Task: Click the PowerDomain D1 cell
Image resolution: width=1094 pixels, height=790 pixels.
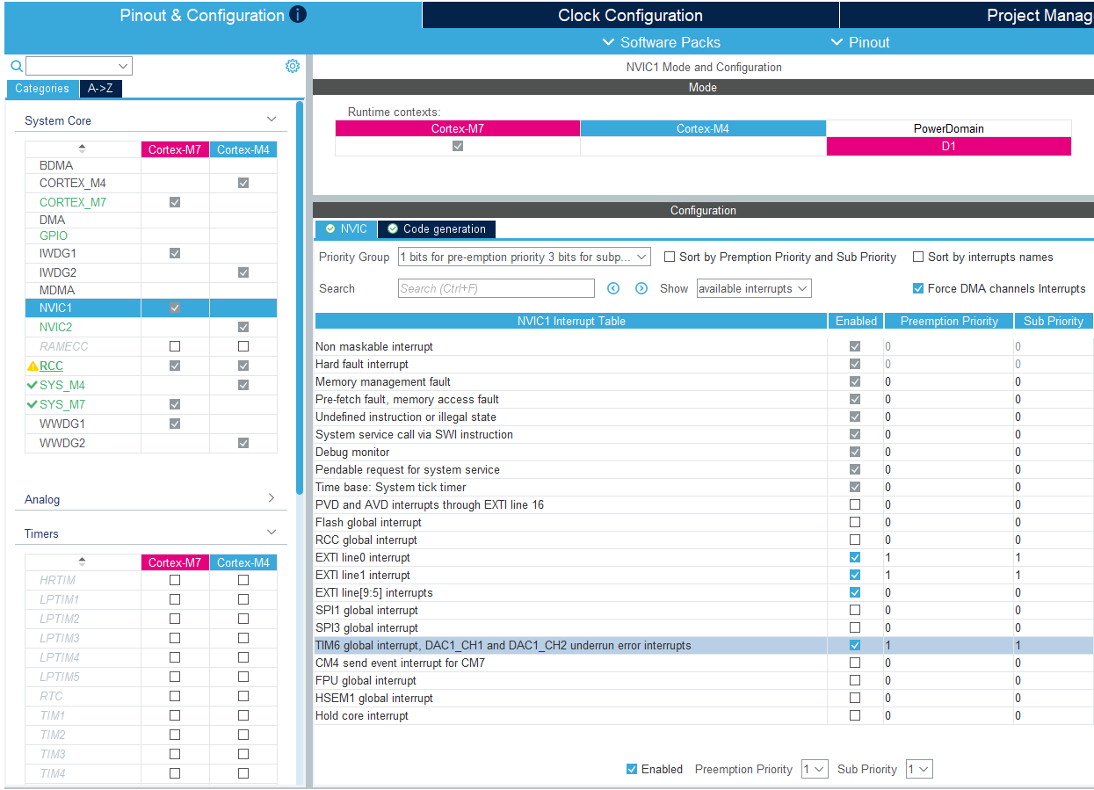Action: click(948, 146)
